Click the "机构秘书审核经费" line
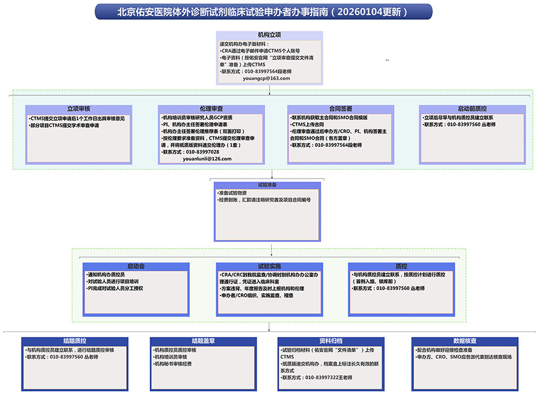 pyautogui.click(x=172, y=364)
